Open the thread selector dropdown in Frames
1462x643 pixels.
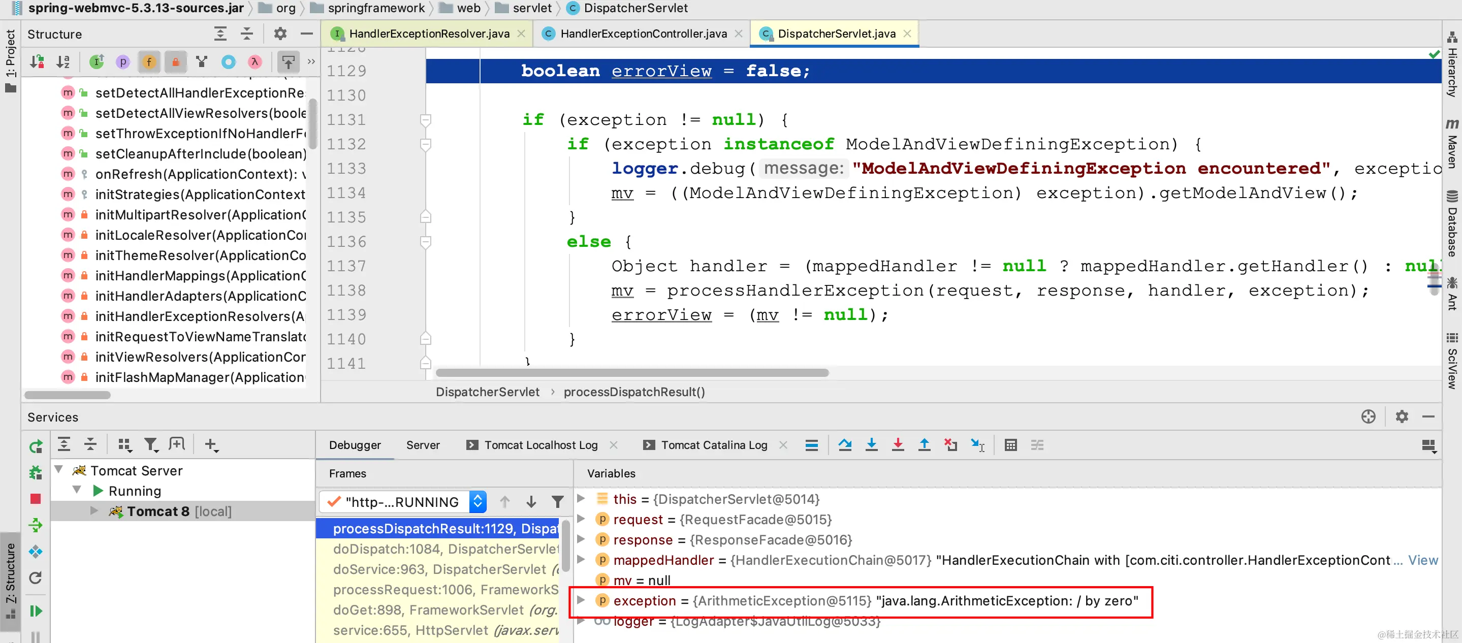coord(478,502)
